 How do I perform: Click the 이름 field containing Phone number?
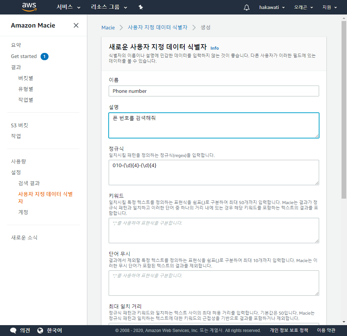click(214, 91)
